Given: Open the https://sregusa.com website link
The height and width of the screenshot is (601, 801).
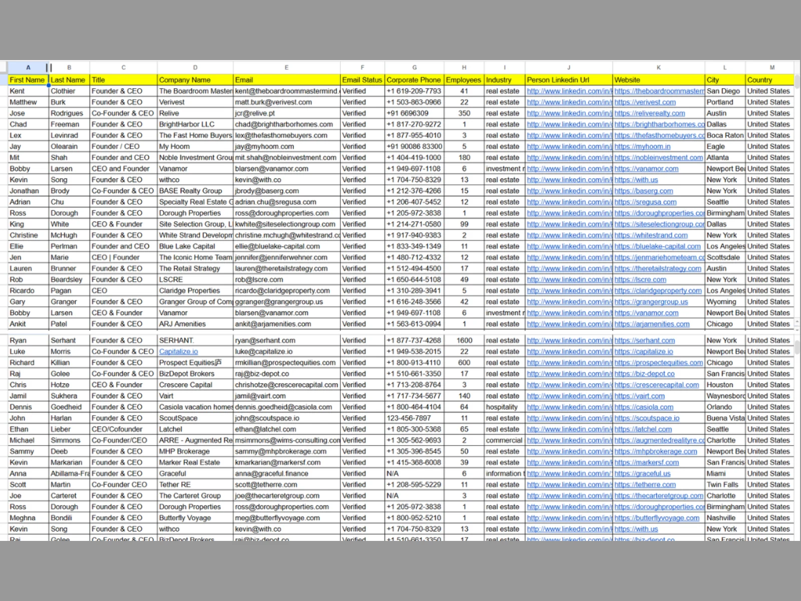Looking at the screenshot, I should point(645,202).
